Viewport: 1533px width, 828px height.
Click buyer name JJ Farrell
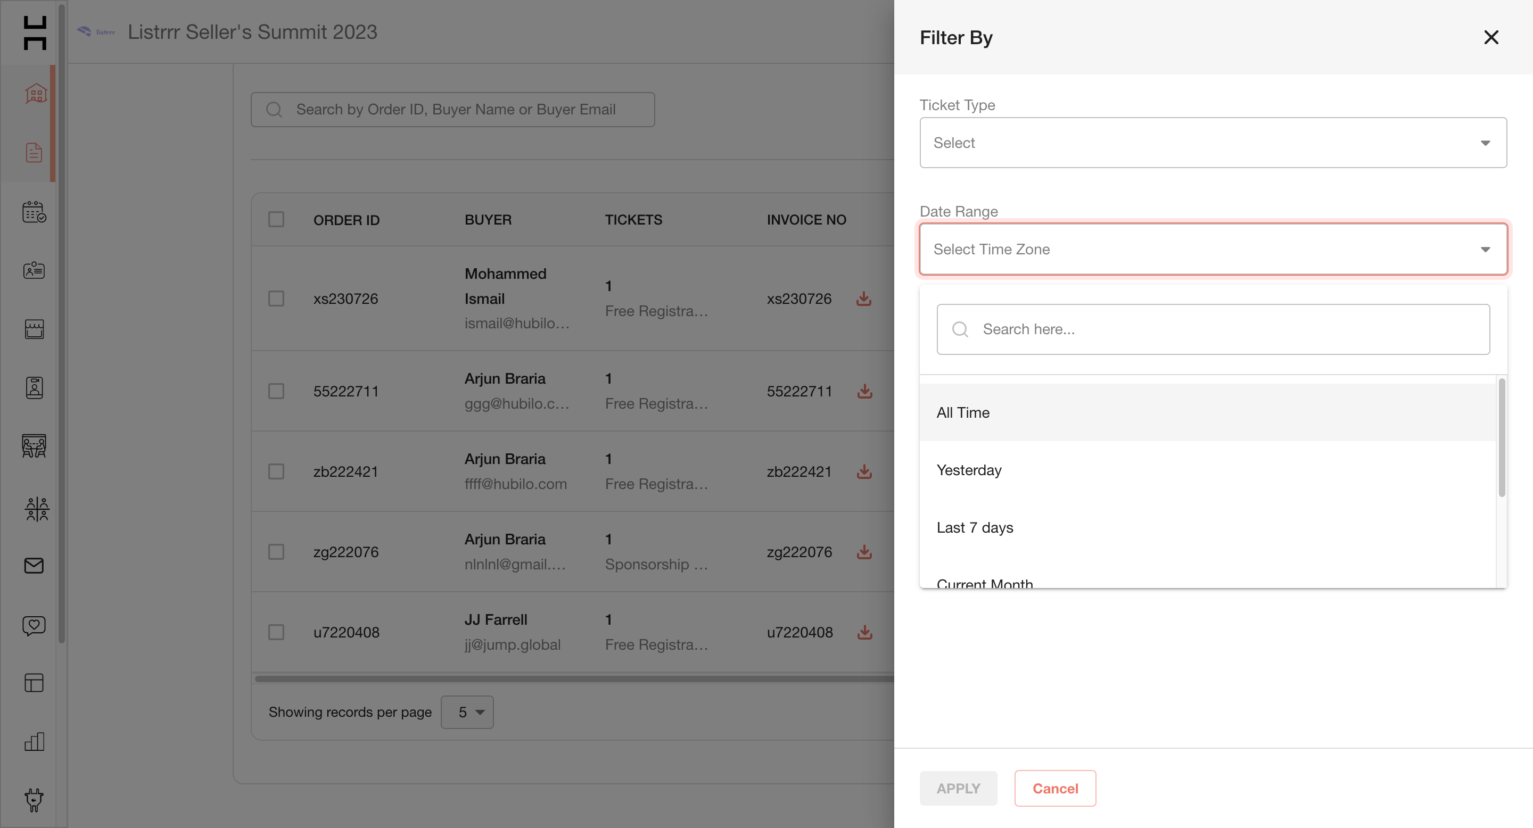tap(496, 620)
